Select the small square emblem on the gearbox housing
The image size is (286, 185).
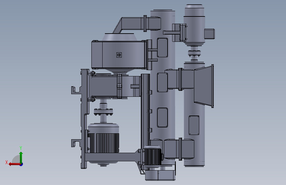[119, 55]
